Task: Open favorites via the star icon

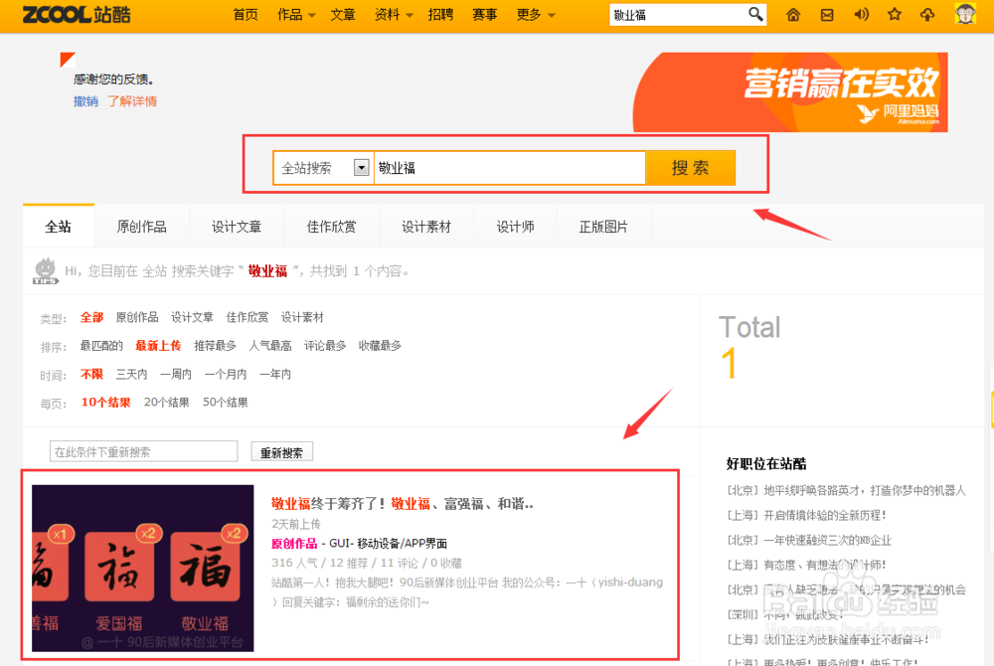Action: (894, 15)
